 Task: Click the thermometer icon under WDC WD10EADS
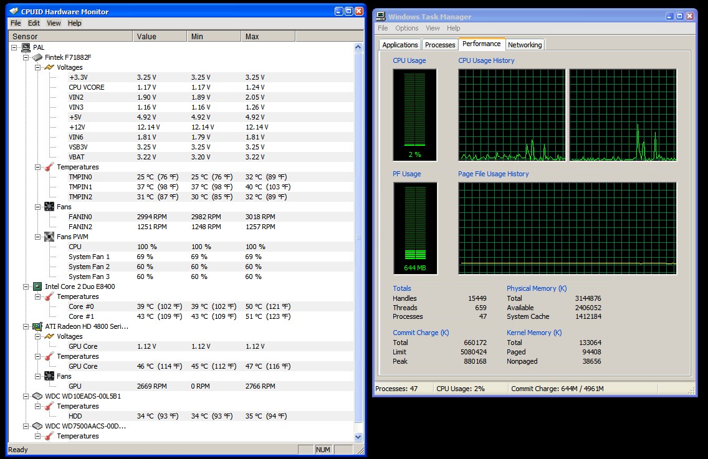tap(49, 406)
